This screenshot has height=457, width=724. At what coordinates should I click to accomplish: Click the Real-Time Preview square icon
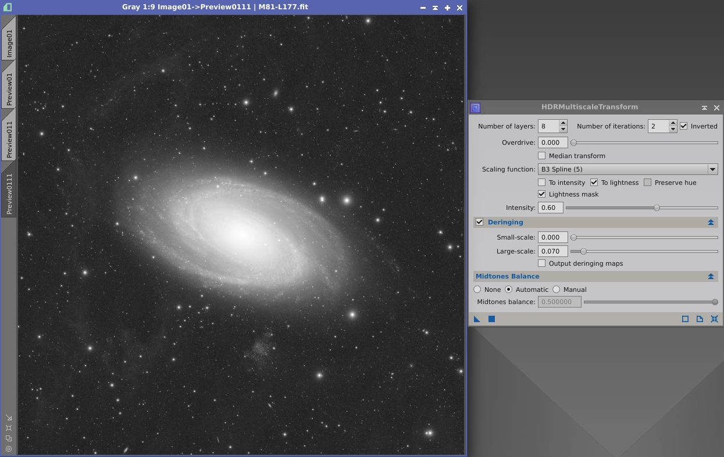pyautogui.click(x=685, y=319)
